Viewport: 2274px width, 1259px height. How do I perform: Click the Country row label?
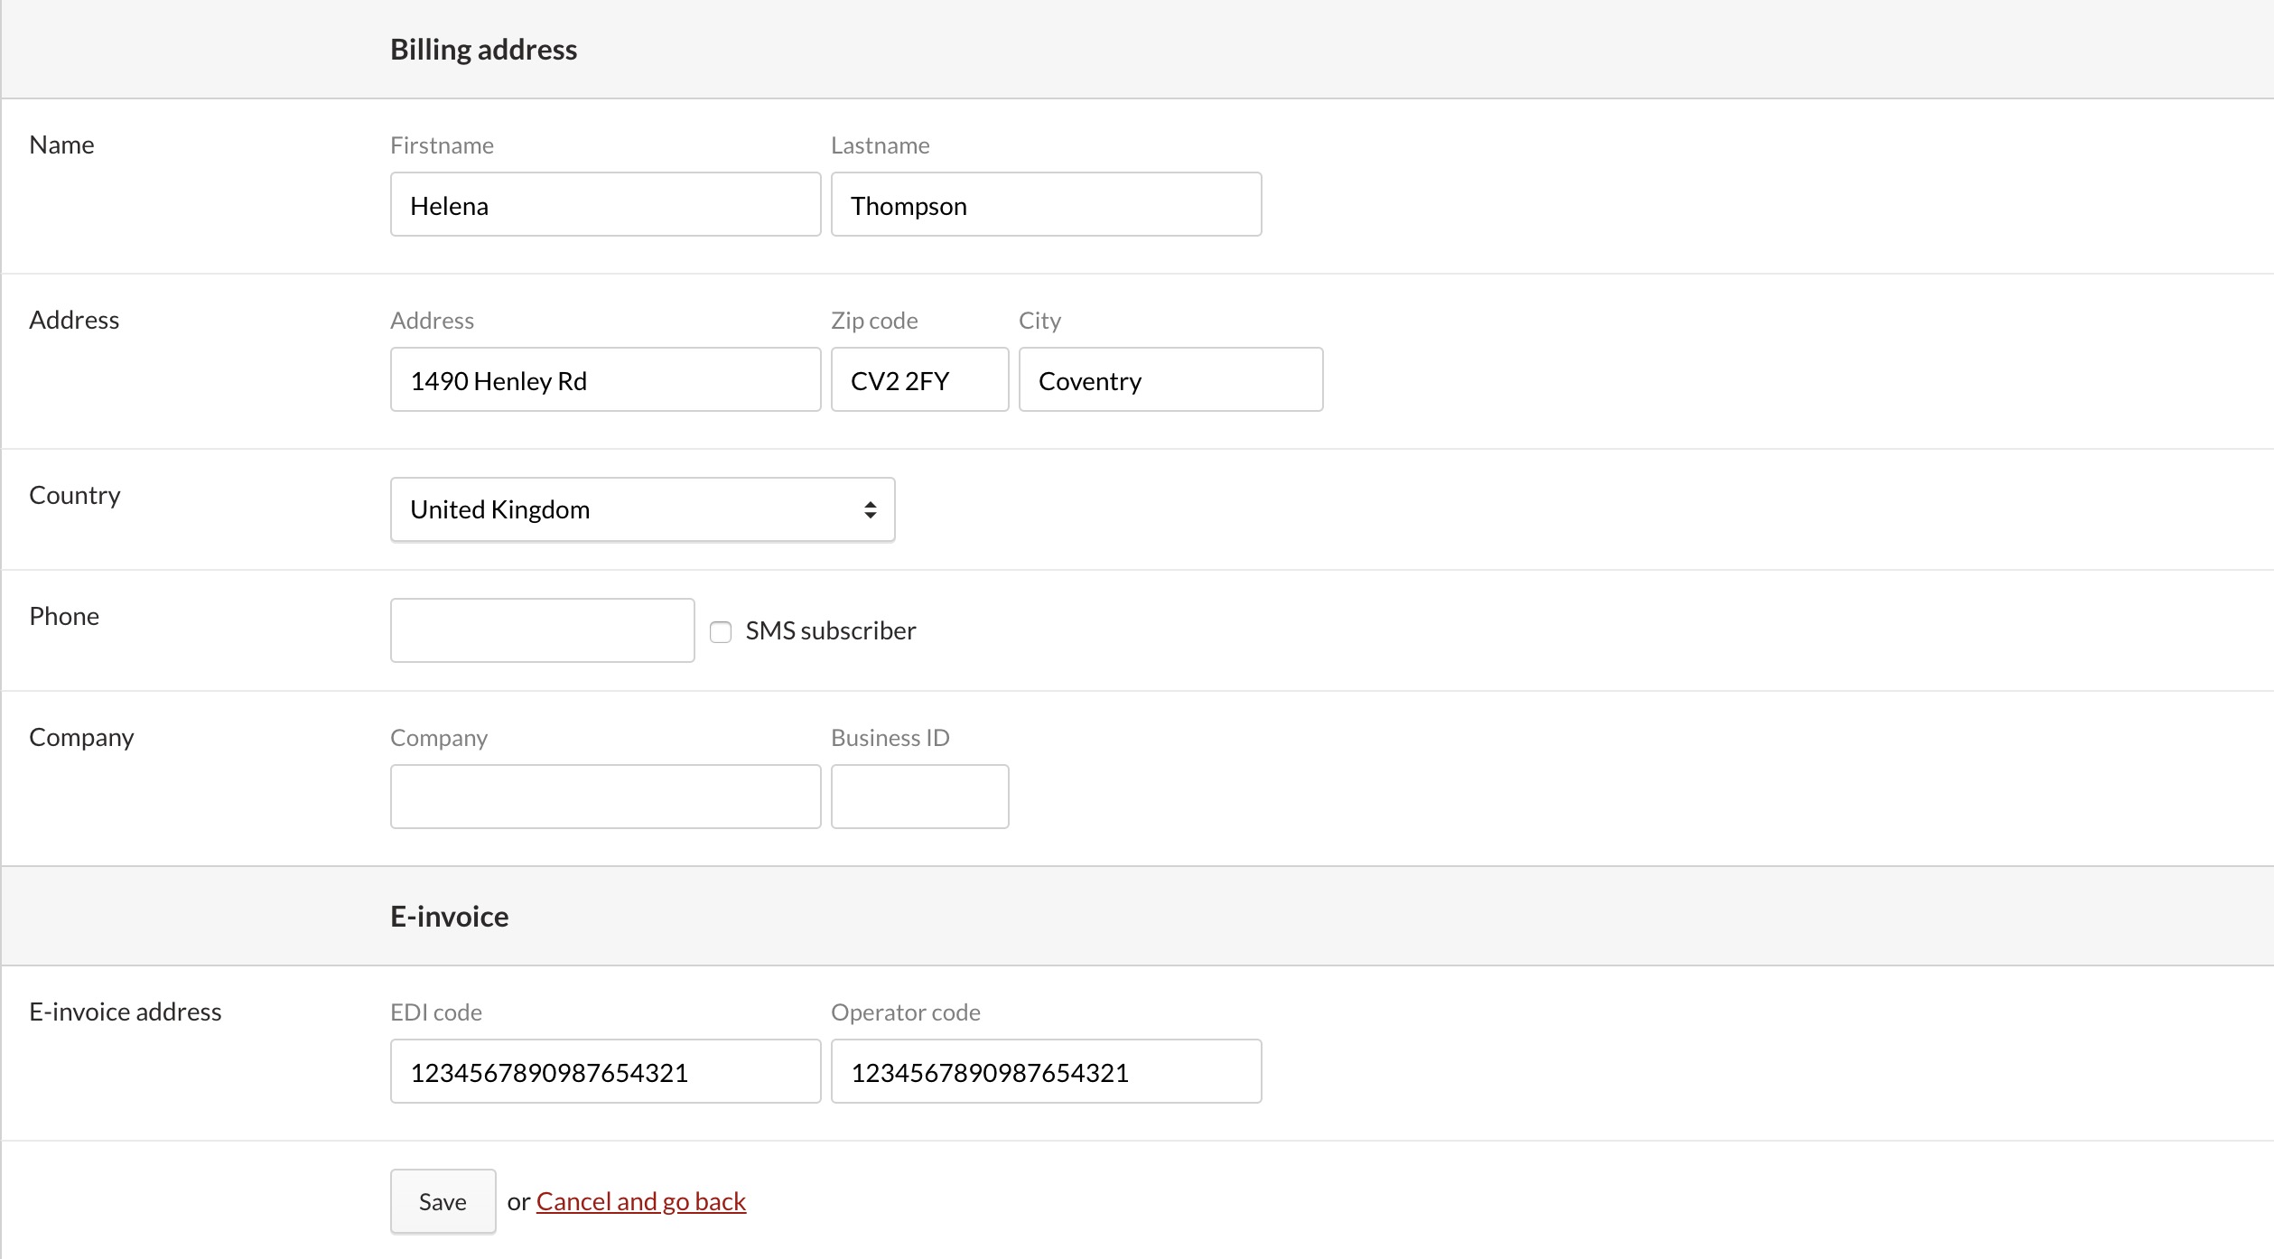point(74,495)
